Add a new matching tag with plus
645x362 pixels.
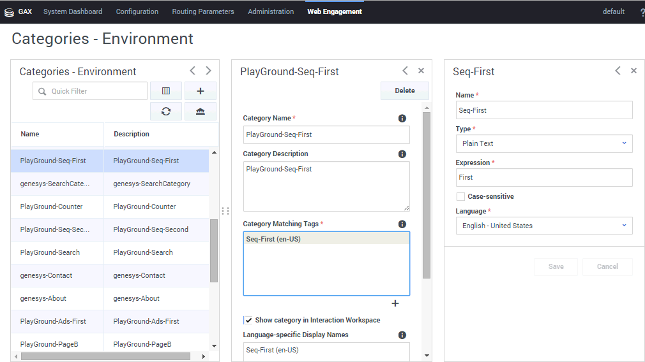[395, 303]
